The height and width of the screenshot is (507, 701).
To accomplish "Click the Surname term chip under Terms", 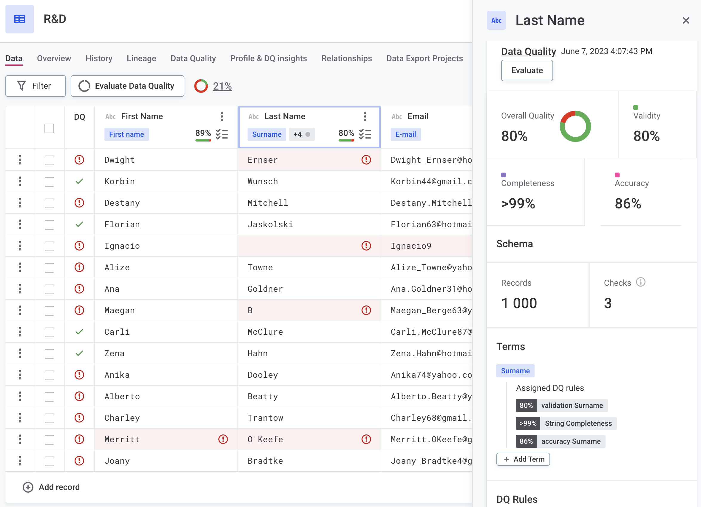I will pos(515,371).
